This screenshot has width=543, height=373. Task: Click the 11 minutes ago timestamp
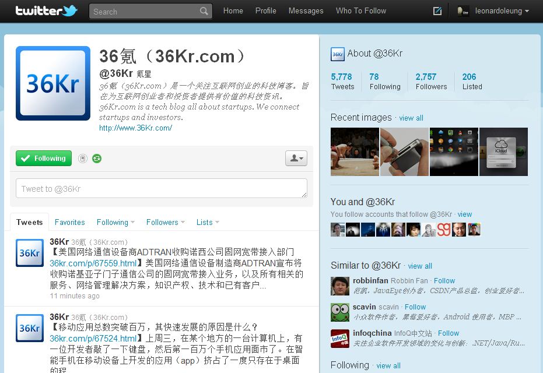pos(75,296)
